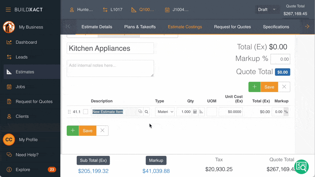Click the internal notes text area
The height and width of the screenshot is (177, 315).
[110, 68]
